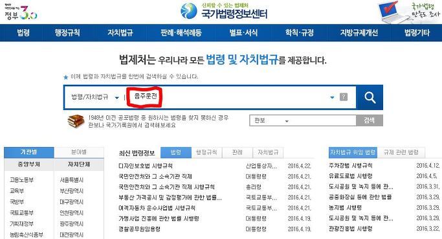
Task: Open 대구광역시 in the local government list
Action: (x=72, y=201)
